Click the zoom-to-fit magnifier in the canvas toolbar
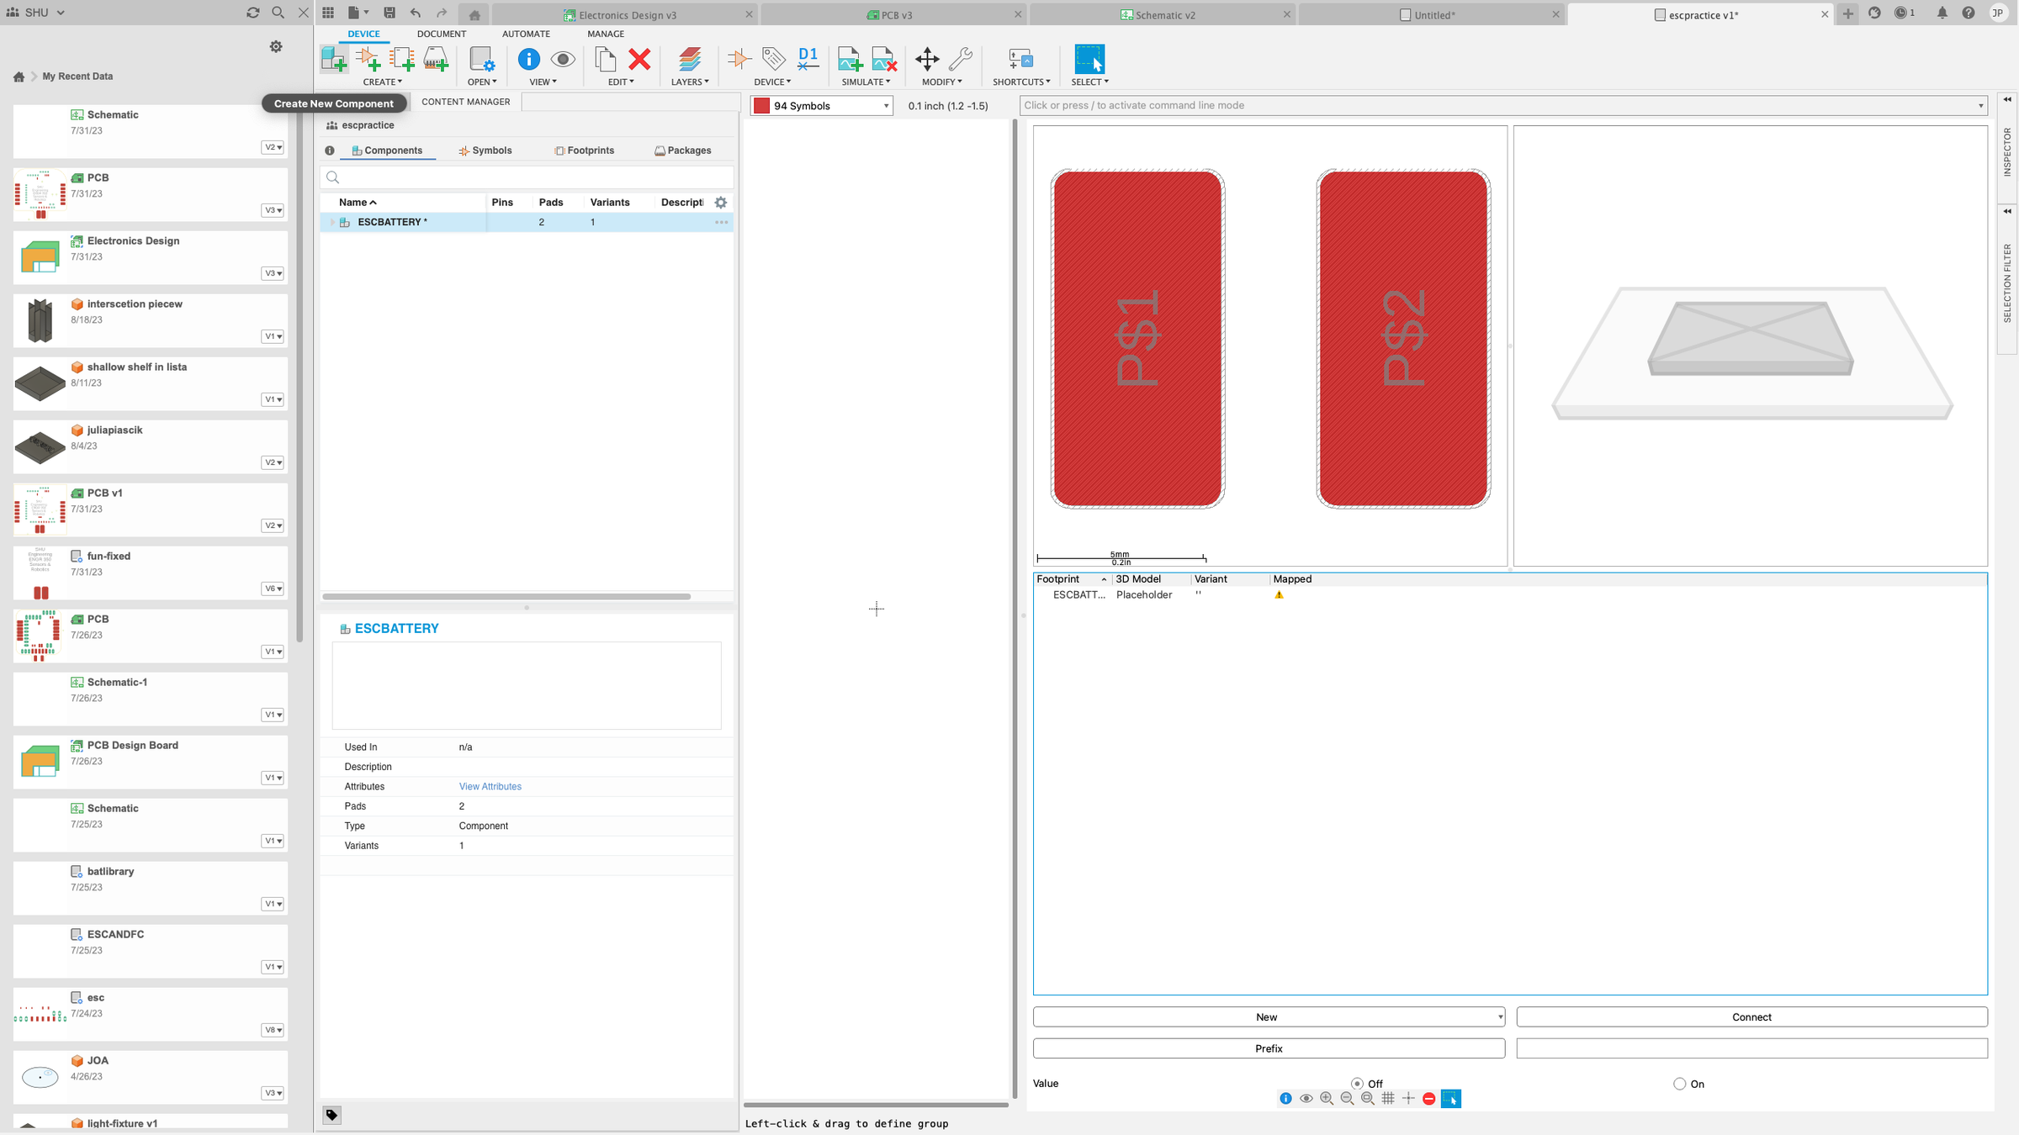Viewport: 2019px width, 1135px height. (1368, 1098)
